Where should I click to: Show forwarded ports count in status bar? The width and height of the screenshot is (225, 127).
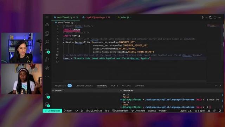107,111
